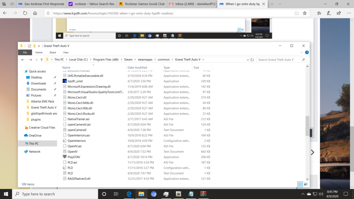Open the Edge favorites hub icon
The height and width of the screenshot is (199, 354).
coord(319,13)
